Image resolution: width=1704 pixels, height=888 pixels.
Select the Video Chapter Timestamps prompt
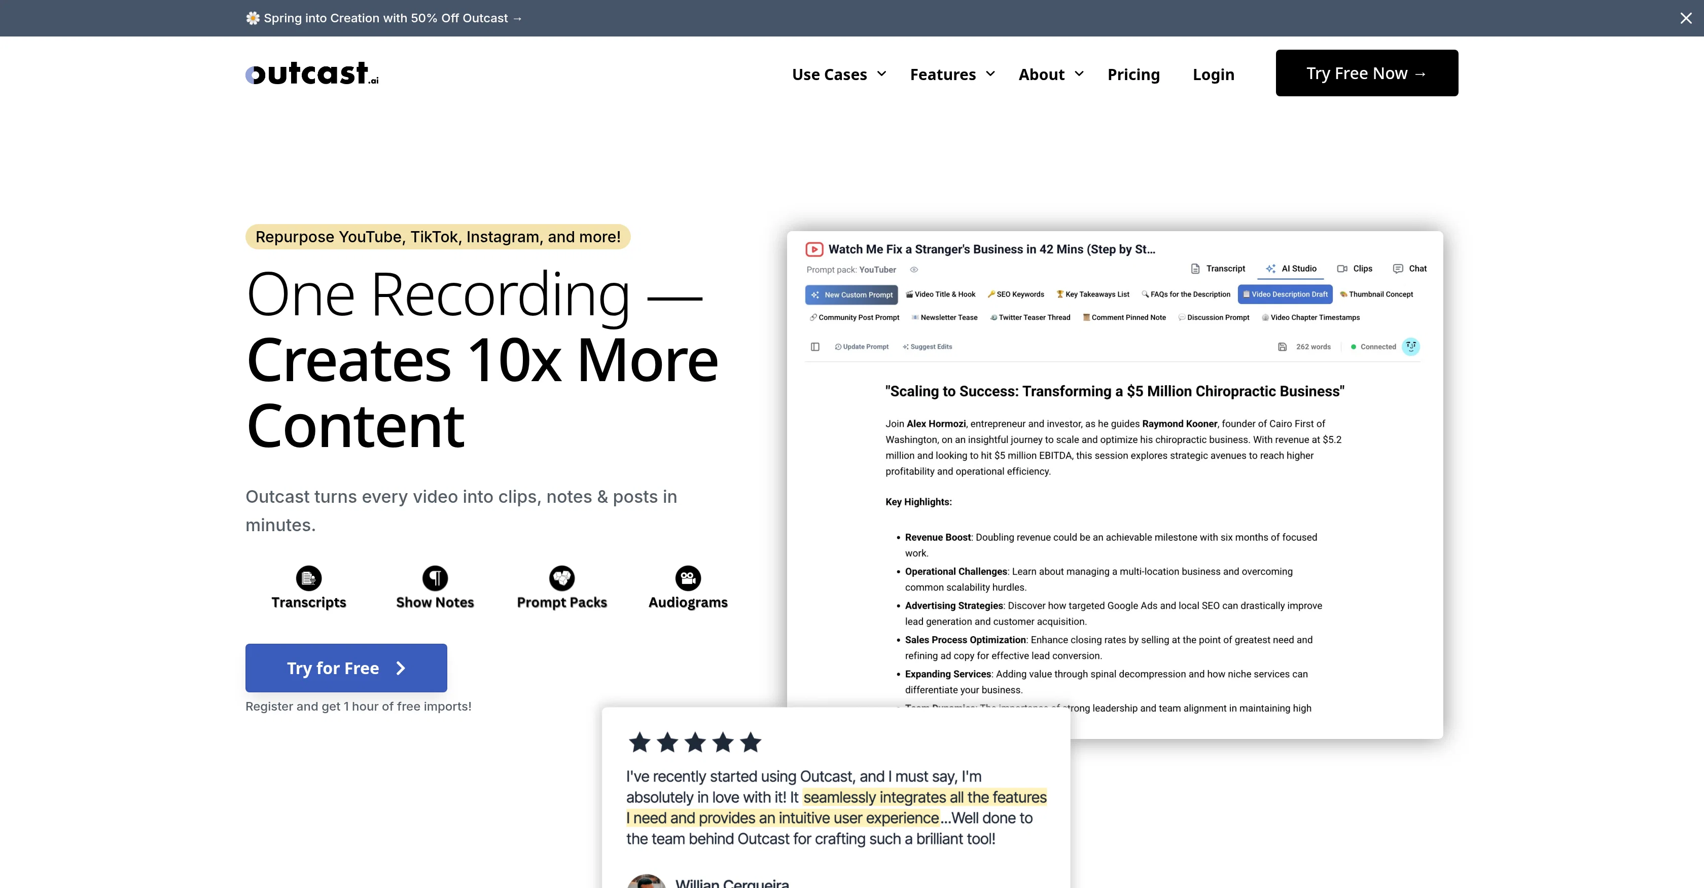click(1310, 317)
